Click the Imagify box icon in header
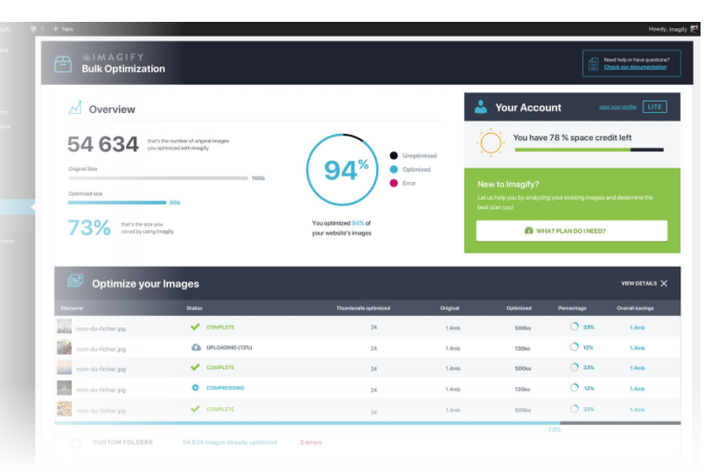The height and width of the screenshot is (476, 718). tap(63, 64)
